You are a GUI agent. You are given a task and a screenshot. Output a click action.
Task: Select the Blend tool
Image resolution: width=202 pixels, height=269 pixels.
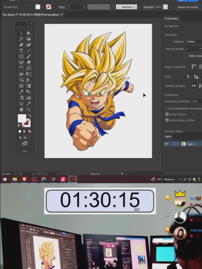coord(29,92)
